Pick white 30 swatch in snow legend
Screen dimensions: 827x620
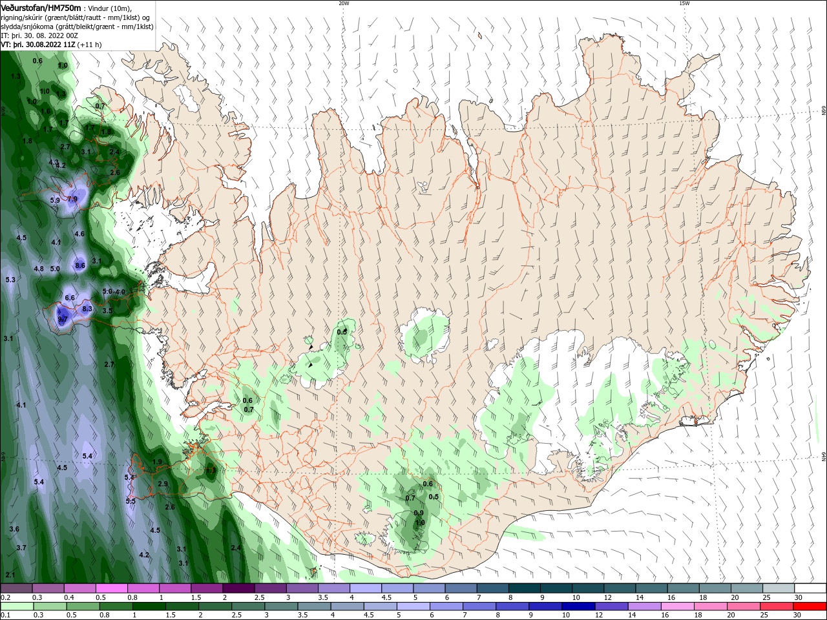(x=810, y=588)
